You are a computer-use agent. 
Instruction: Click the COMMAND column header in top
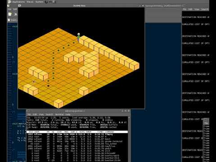coord(109,132)
